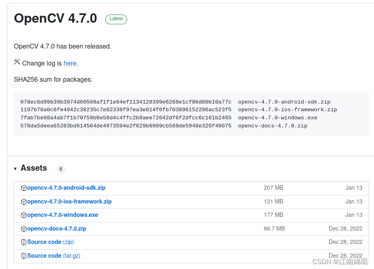Click the Assets heading
374x269 pixels.
[34, 168]
